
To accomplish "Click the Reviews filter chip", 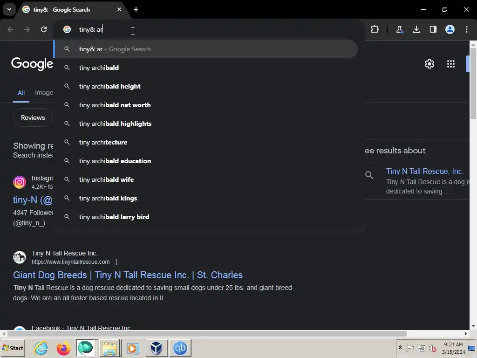I will pyautogui.click(x=33, y=117).
